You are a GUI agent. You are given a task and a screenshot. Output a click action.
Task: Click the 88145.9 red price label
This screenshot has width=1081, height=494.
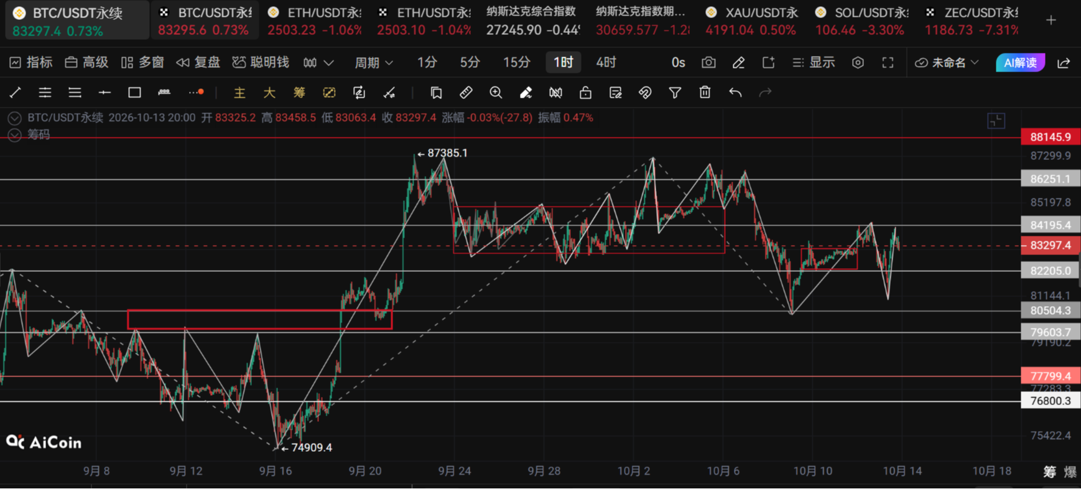point(1051,137)
